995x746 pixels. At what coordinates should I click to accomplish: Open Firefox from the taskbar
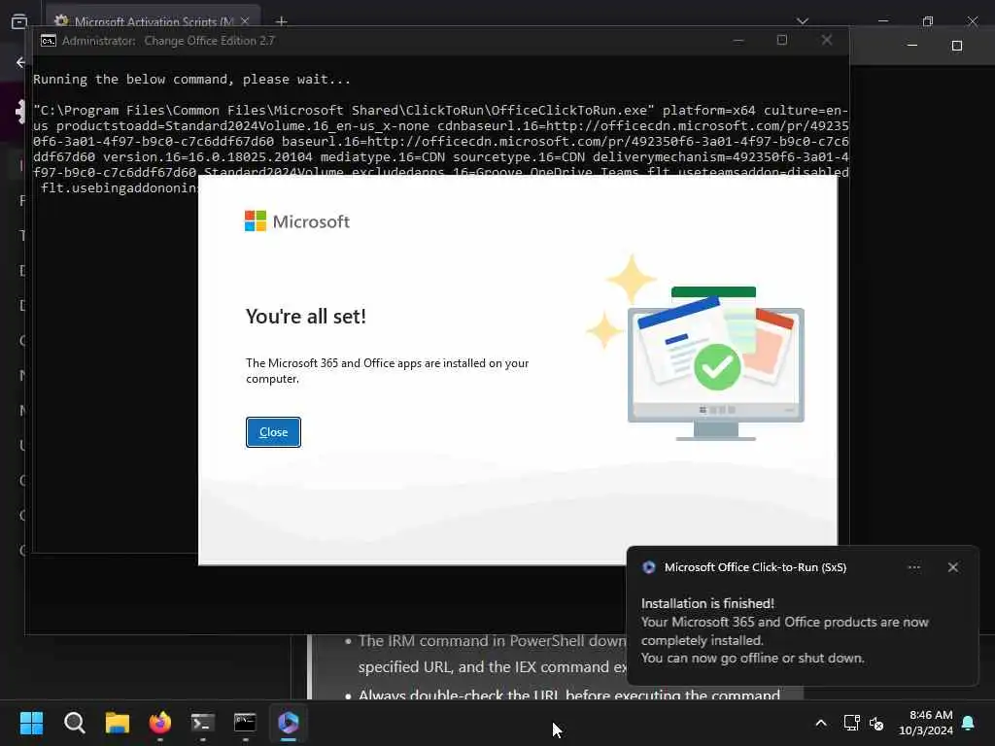[x=160, y=723]
